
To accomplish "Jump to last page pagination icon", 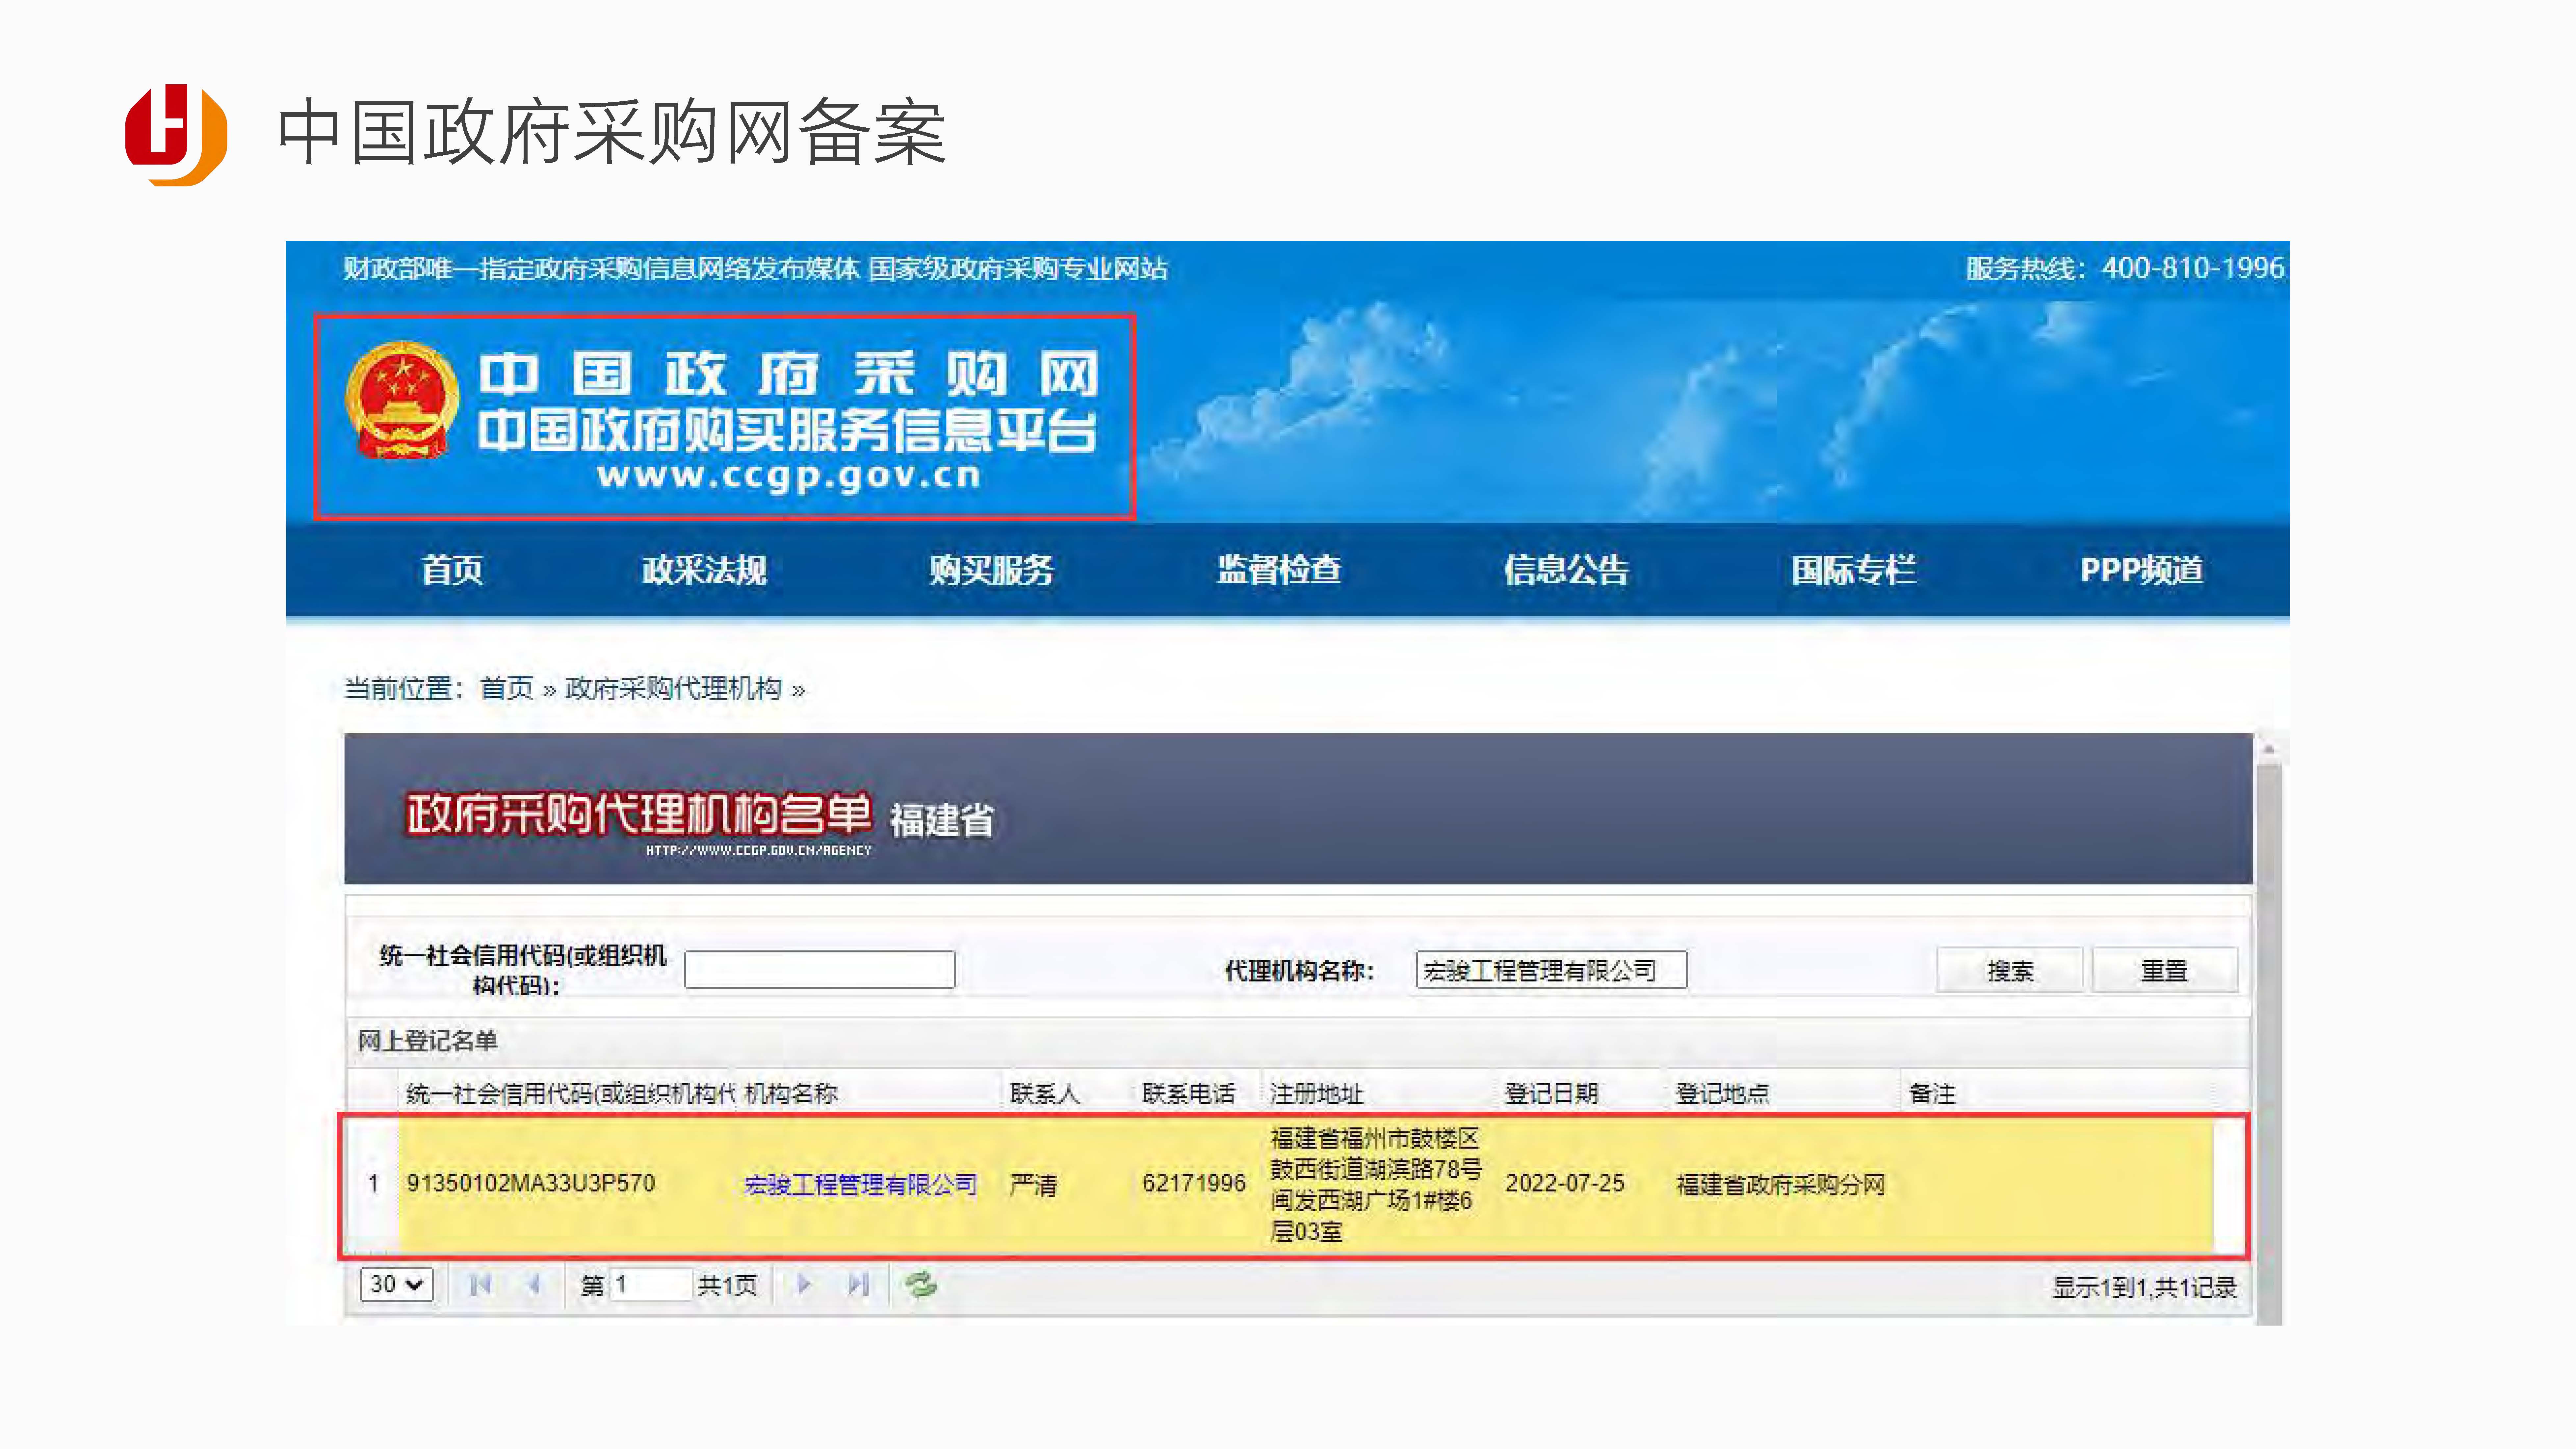I will [x=858, y=1284].
